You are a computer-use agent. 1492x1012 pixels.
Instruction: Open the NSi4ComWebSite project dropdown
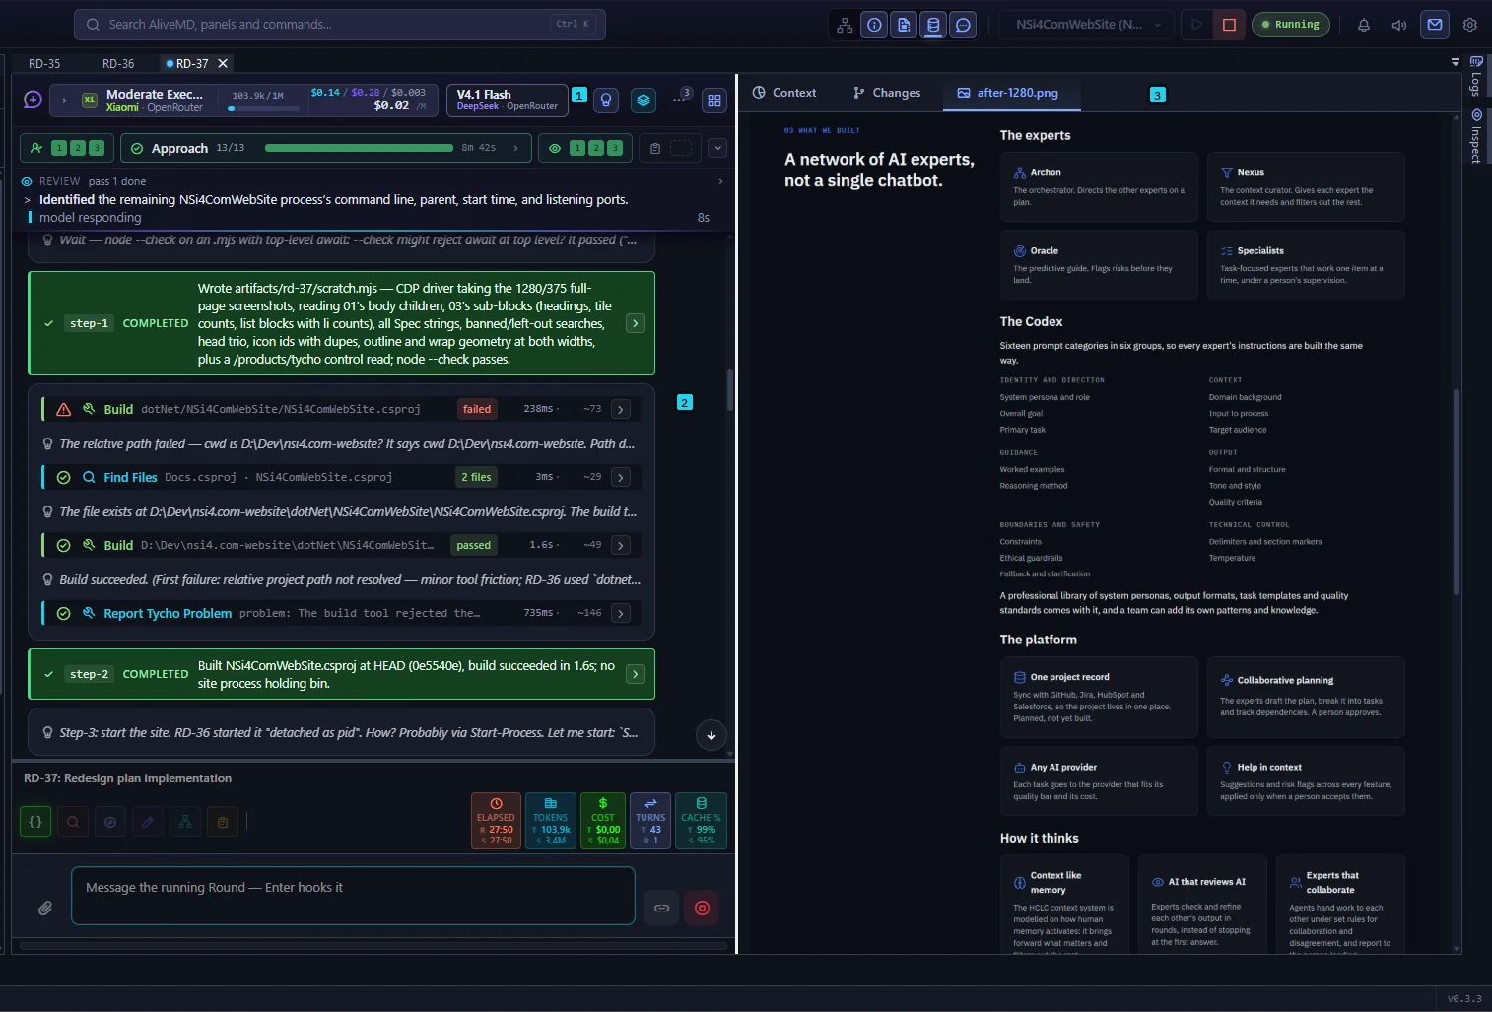(1088, 25)
